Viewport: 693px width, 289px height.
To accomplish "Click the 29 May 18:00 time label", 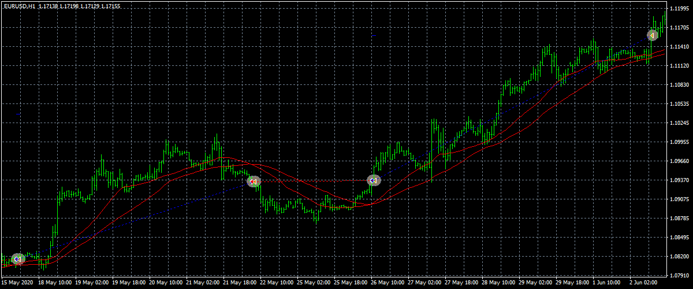I will coord(572,283).
